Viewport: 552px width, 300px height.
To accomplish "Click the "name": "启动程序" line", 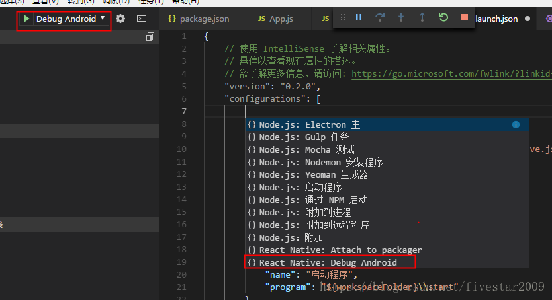I will pos(311,275).
